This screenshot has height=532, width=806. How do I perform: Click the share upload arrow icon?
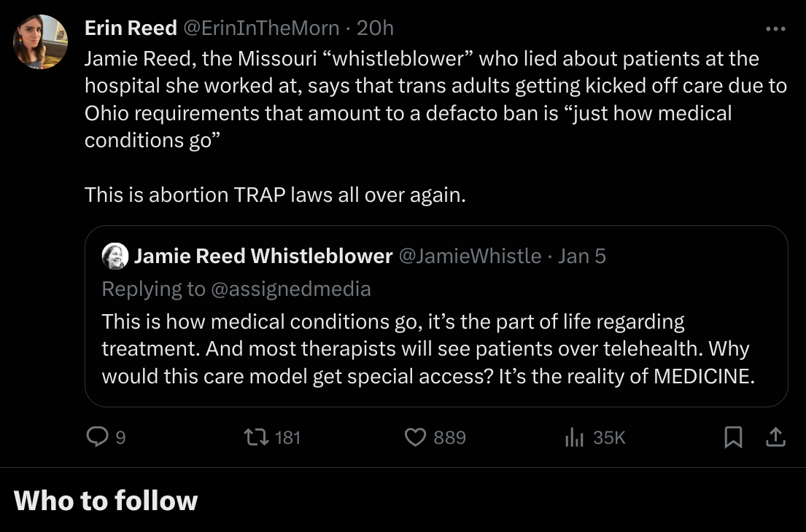[775, 437]
